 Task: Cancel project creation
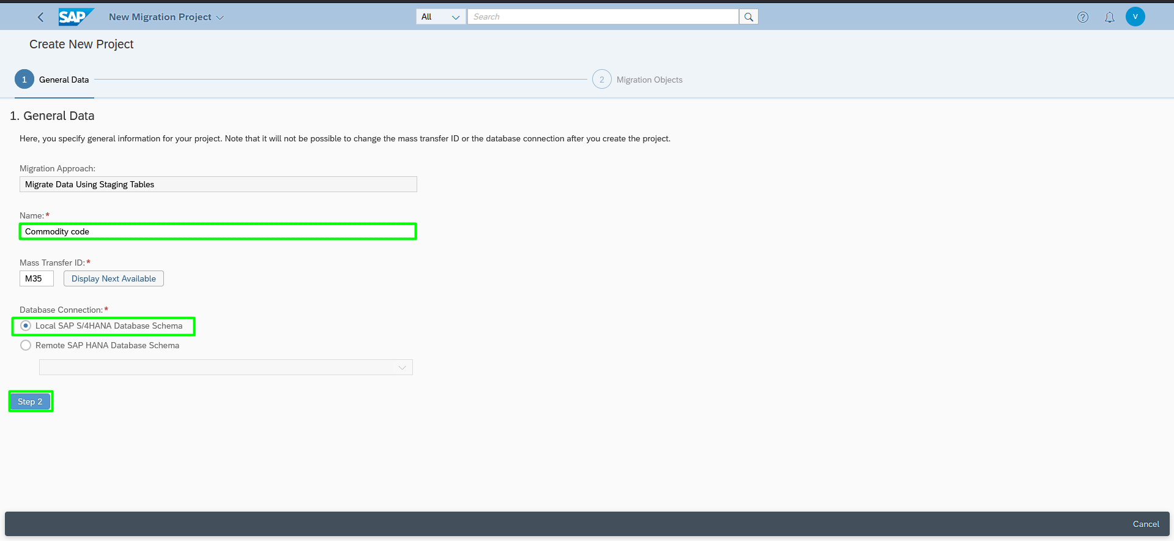(x=1146, y=524)
